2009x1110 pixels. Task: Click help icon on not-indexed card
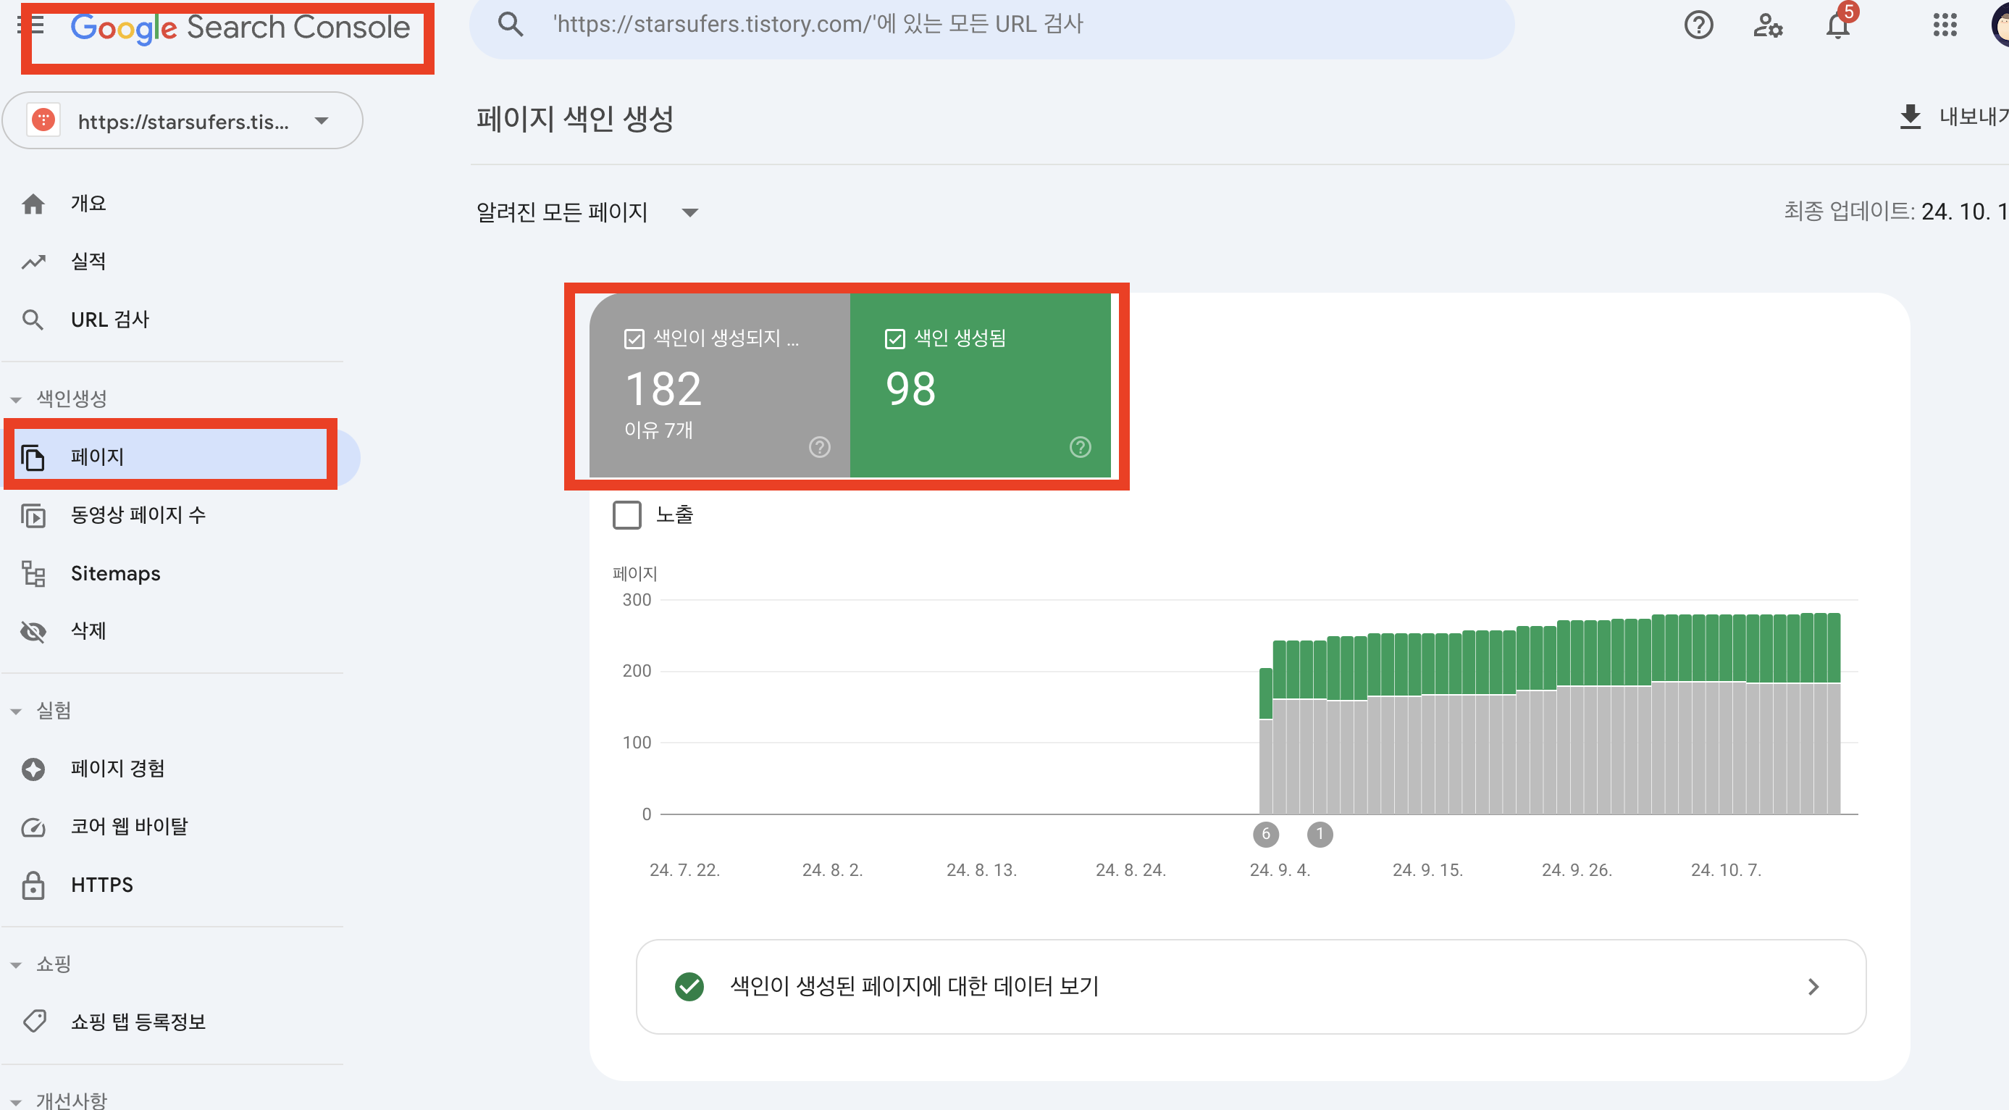[x=819, y=447]
